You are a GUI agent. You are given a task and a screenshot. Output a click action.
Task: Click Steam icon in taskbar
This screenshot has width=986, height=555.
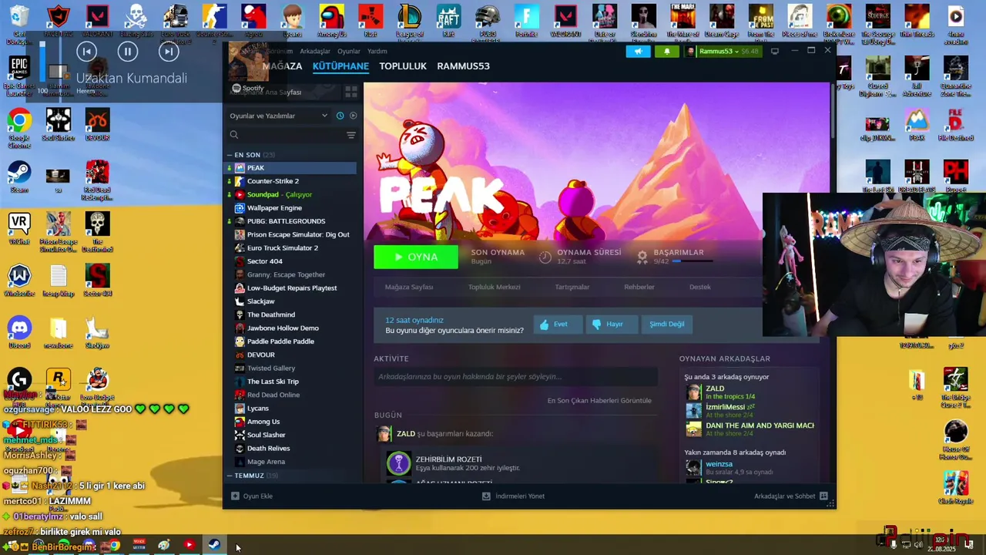click(x=214, y=545)
